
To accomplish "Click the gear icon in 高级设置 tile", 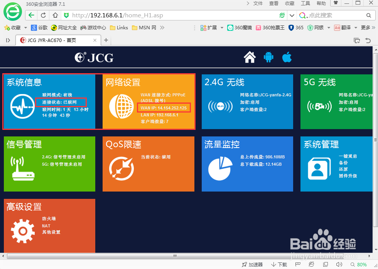I will tap(22, 230).
